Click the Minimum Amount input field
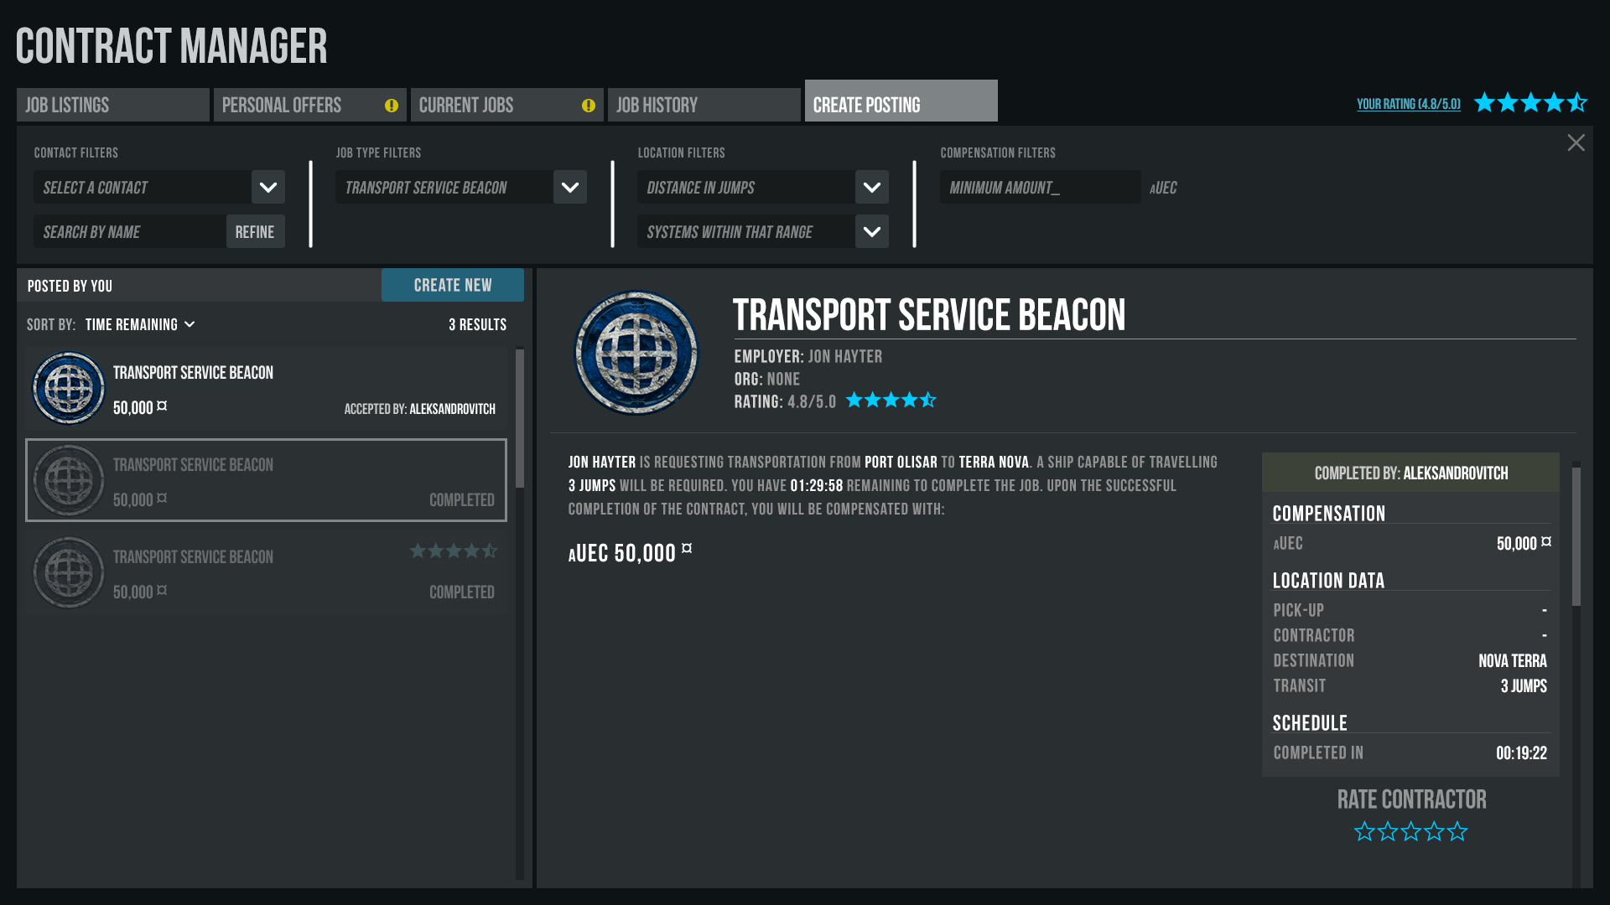Image resolution: width=1610 pixels, height=905 pixels. 1039,188
